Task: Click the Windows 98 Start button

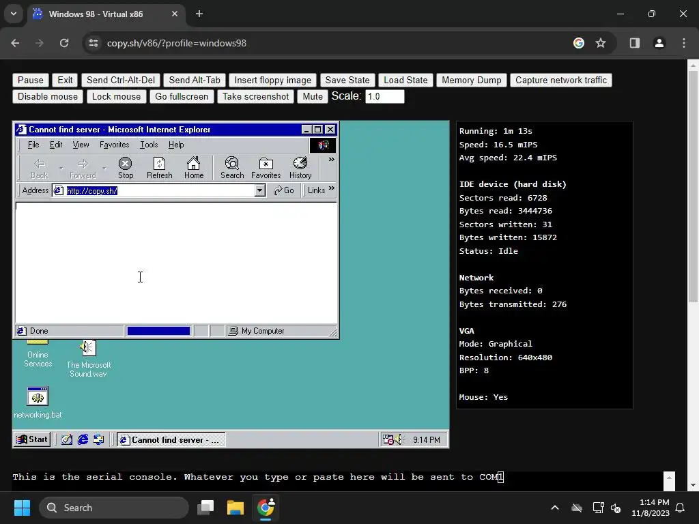Action: [32, 439]
